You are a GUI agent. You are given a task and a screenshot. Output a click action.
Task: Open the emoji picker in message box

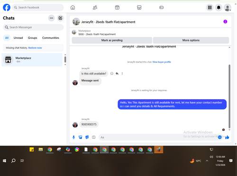coord(220,137)
